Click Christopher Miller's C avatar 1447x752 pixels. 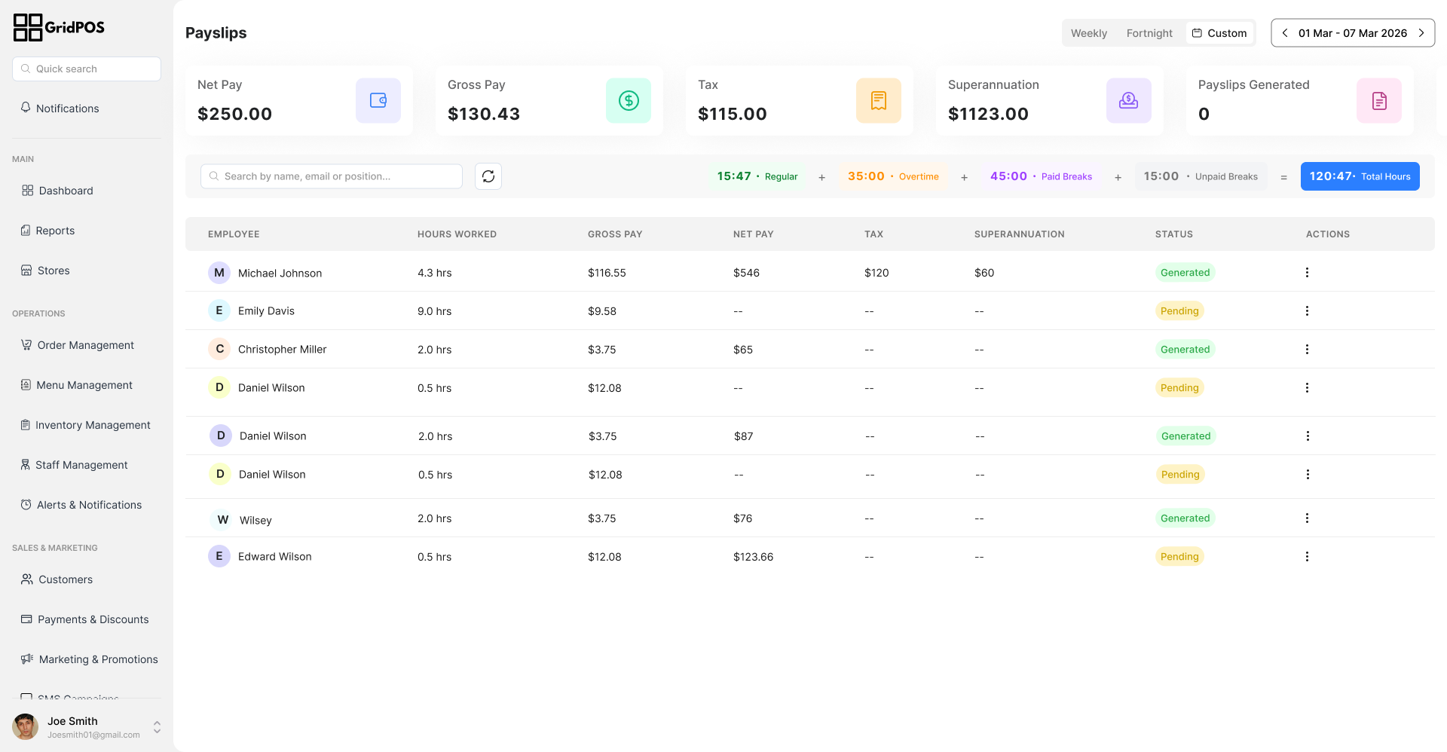click(219, 349)
